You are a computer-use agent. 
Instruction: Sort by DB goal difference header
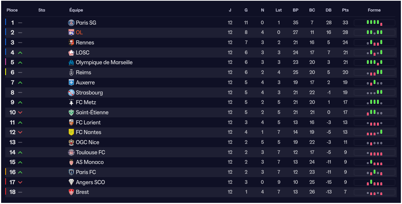[328, 10]
